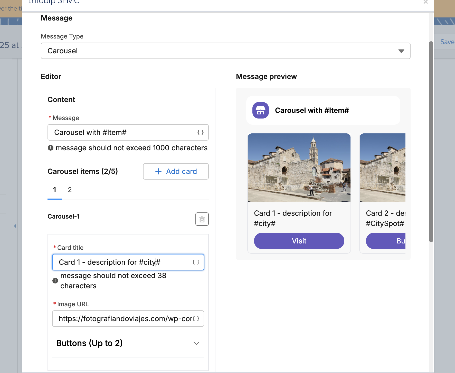Image resolution: width=455 pixels, height=373 pixels.
Task: Click the Add card button
Action: pos(176,171)
